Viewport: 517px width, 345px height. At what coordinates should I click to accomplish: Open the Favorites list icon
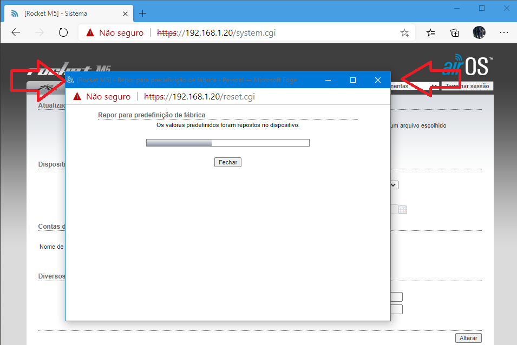click(x=430, y=32)
